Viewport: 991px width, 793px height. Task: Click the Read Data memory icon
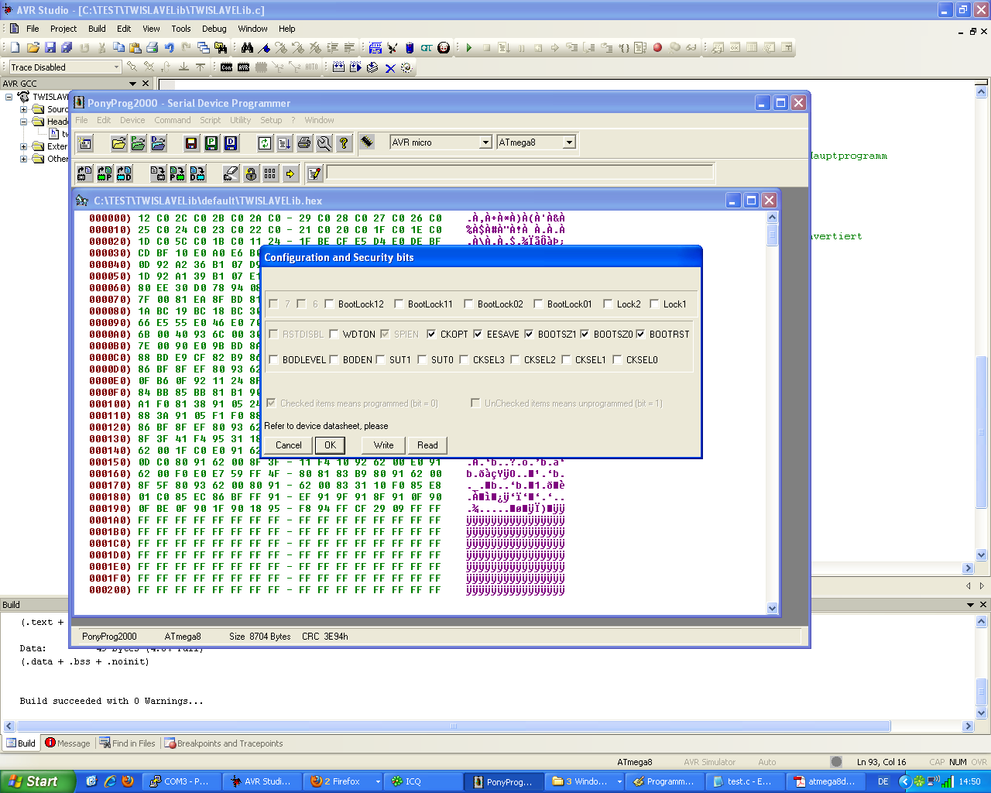click(124, 173)
